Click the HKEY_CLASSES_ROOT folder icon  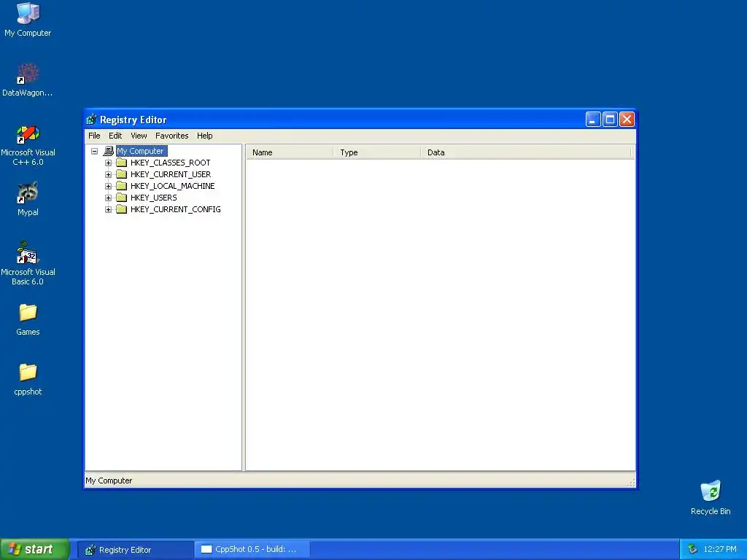click(122, 163)
